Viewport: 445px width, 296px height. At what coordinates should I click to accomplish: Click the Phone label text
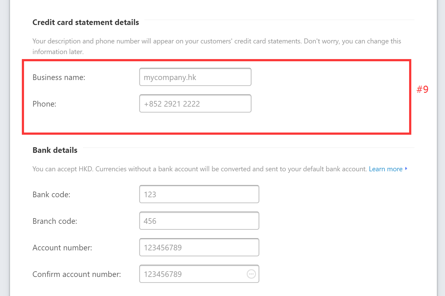(44, 104)
